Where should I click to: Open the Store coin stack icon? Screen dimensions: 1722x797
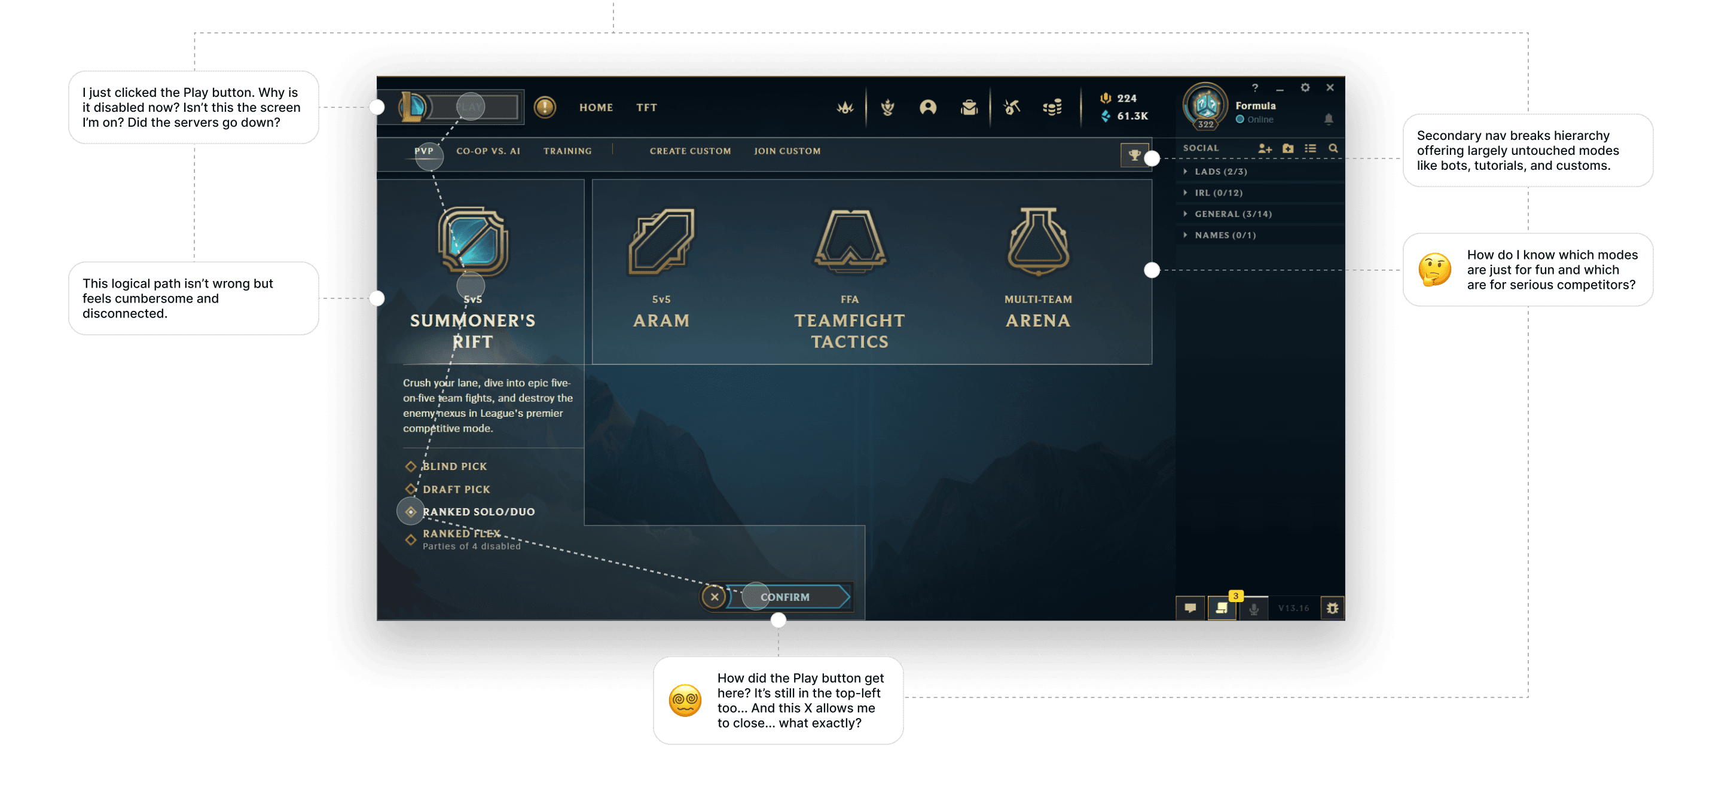pyautogui.click(x=1052, y=107)
